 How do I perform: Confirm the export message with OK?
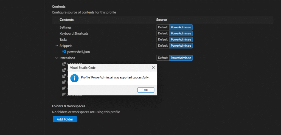coord(146,90)
